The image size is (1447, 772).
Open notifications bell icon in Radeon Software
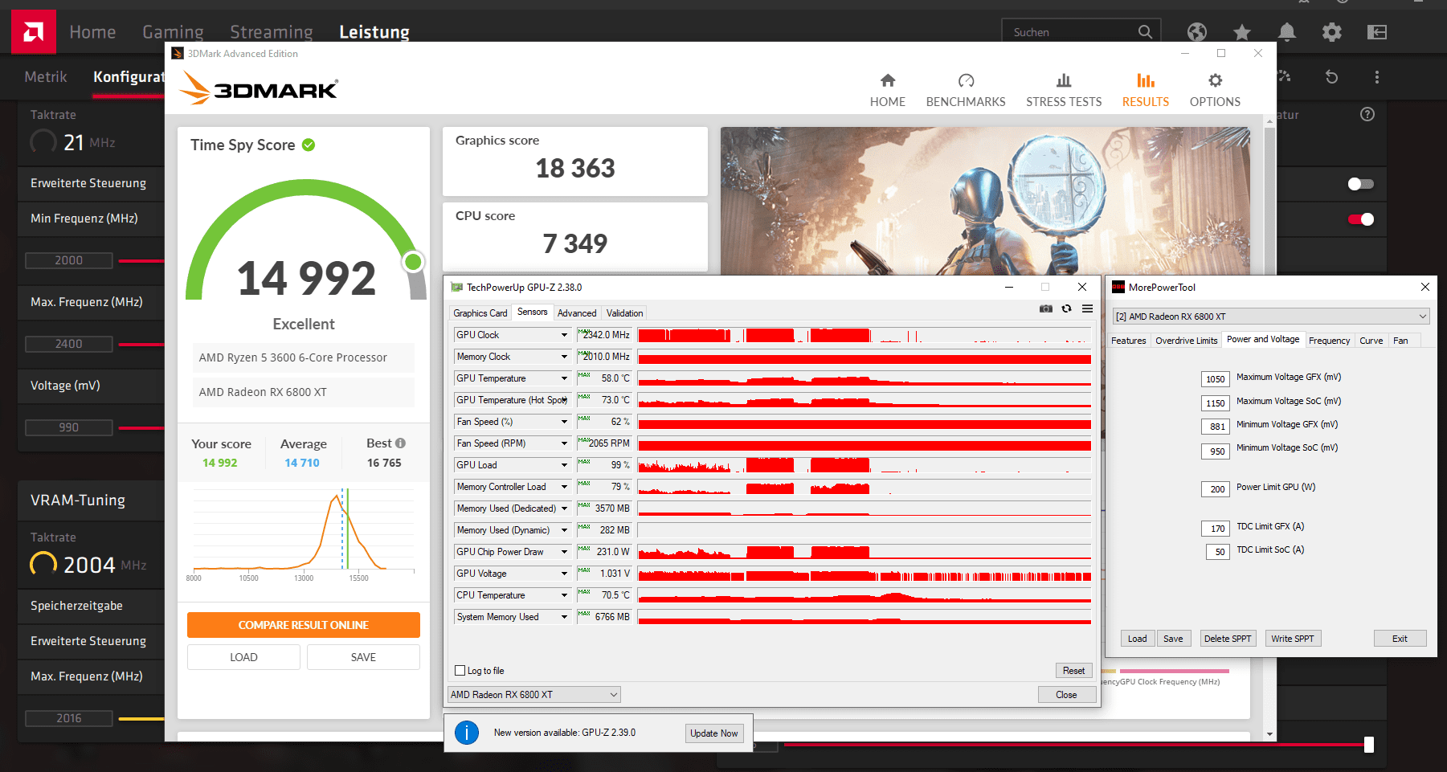[x=1287, y=32]
